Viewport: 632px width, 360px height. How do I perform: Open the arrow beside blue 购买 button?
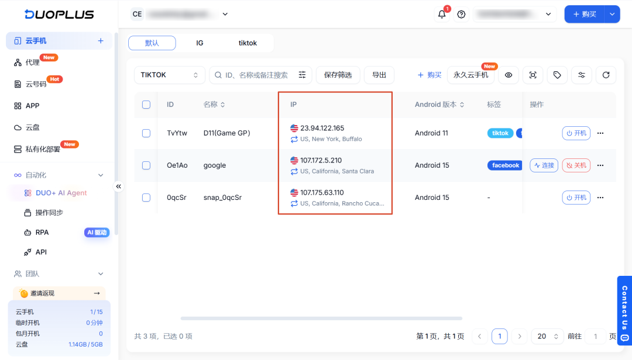(x=612, y=14)
